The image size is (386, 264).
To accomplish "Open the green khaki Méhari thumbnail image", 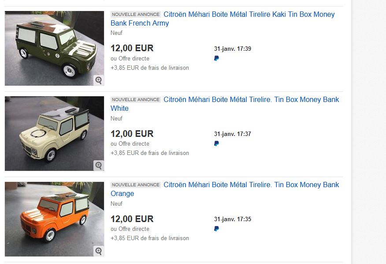I will click(x=54, y=49).
